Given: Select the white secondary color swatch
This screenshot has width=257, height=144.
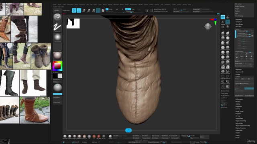Looking at the screenshot, I should (x=60, y=76).
